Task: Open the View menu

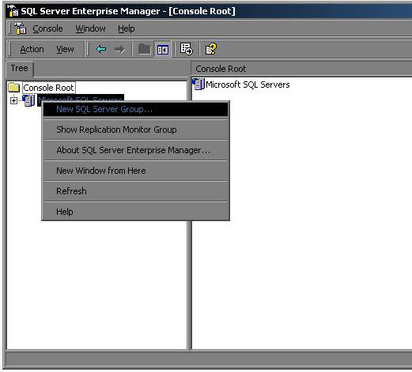Action: pyautogui.click(x=65, y=49)
